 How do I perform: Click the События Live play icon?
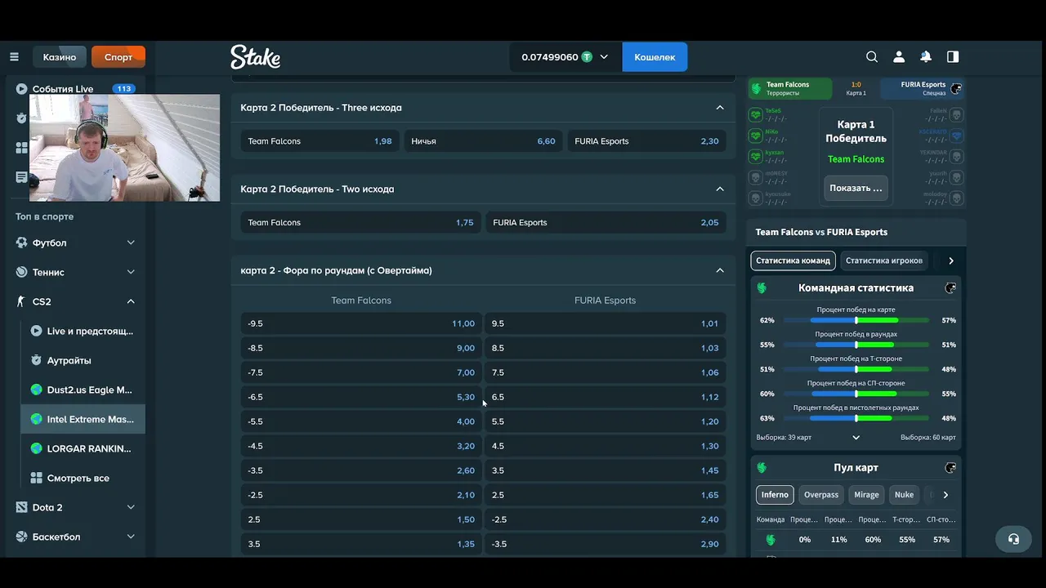pos(21,89)
